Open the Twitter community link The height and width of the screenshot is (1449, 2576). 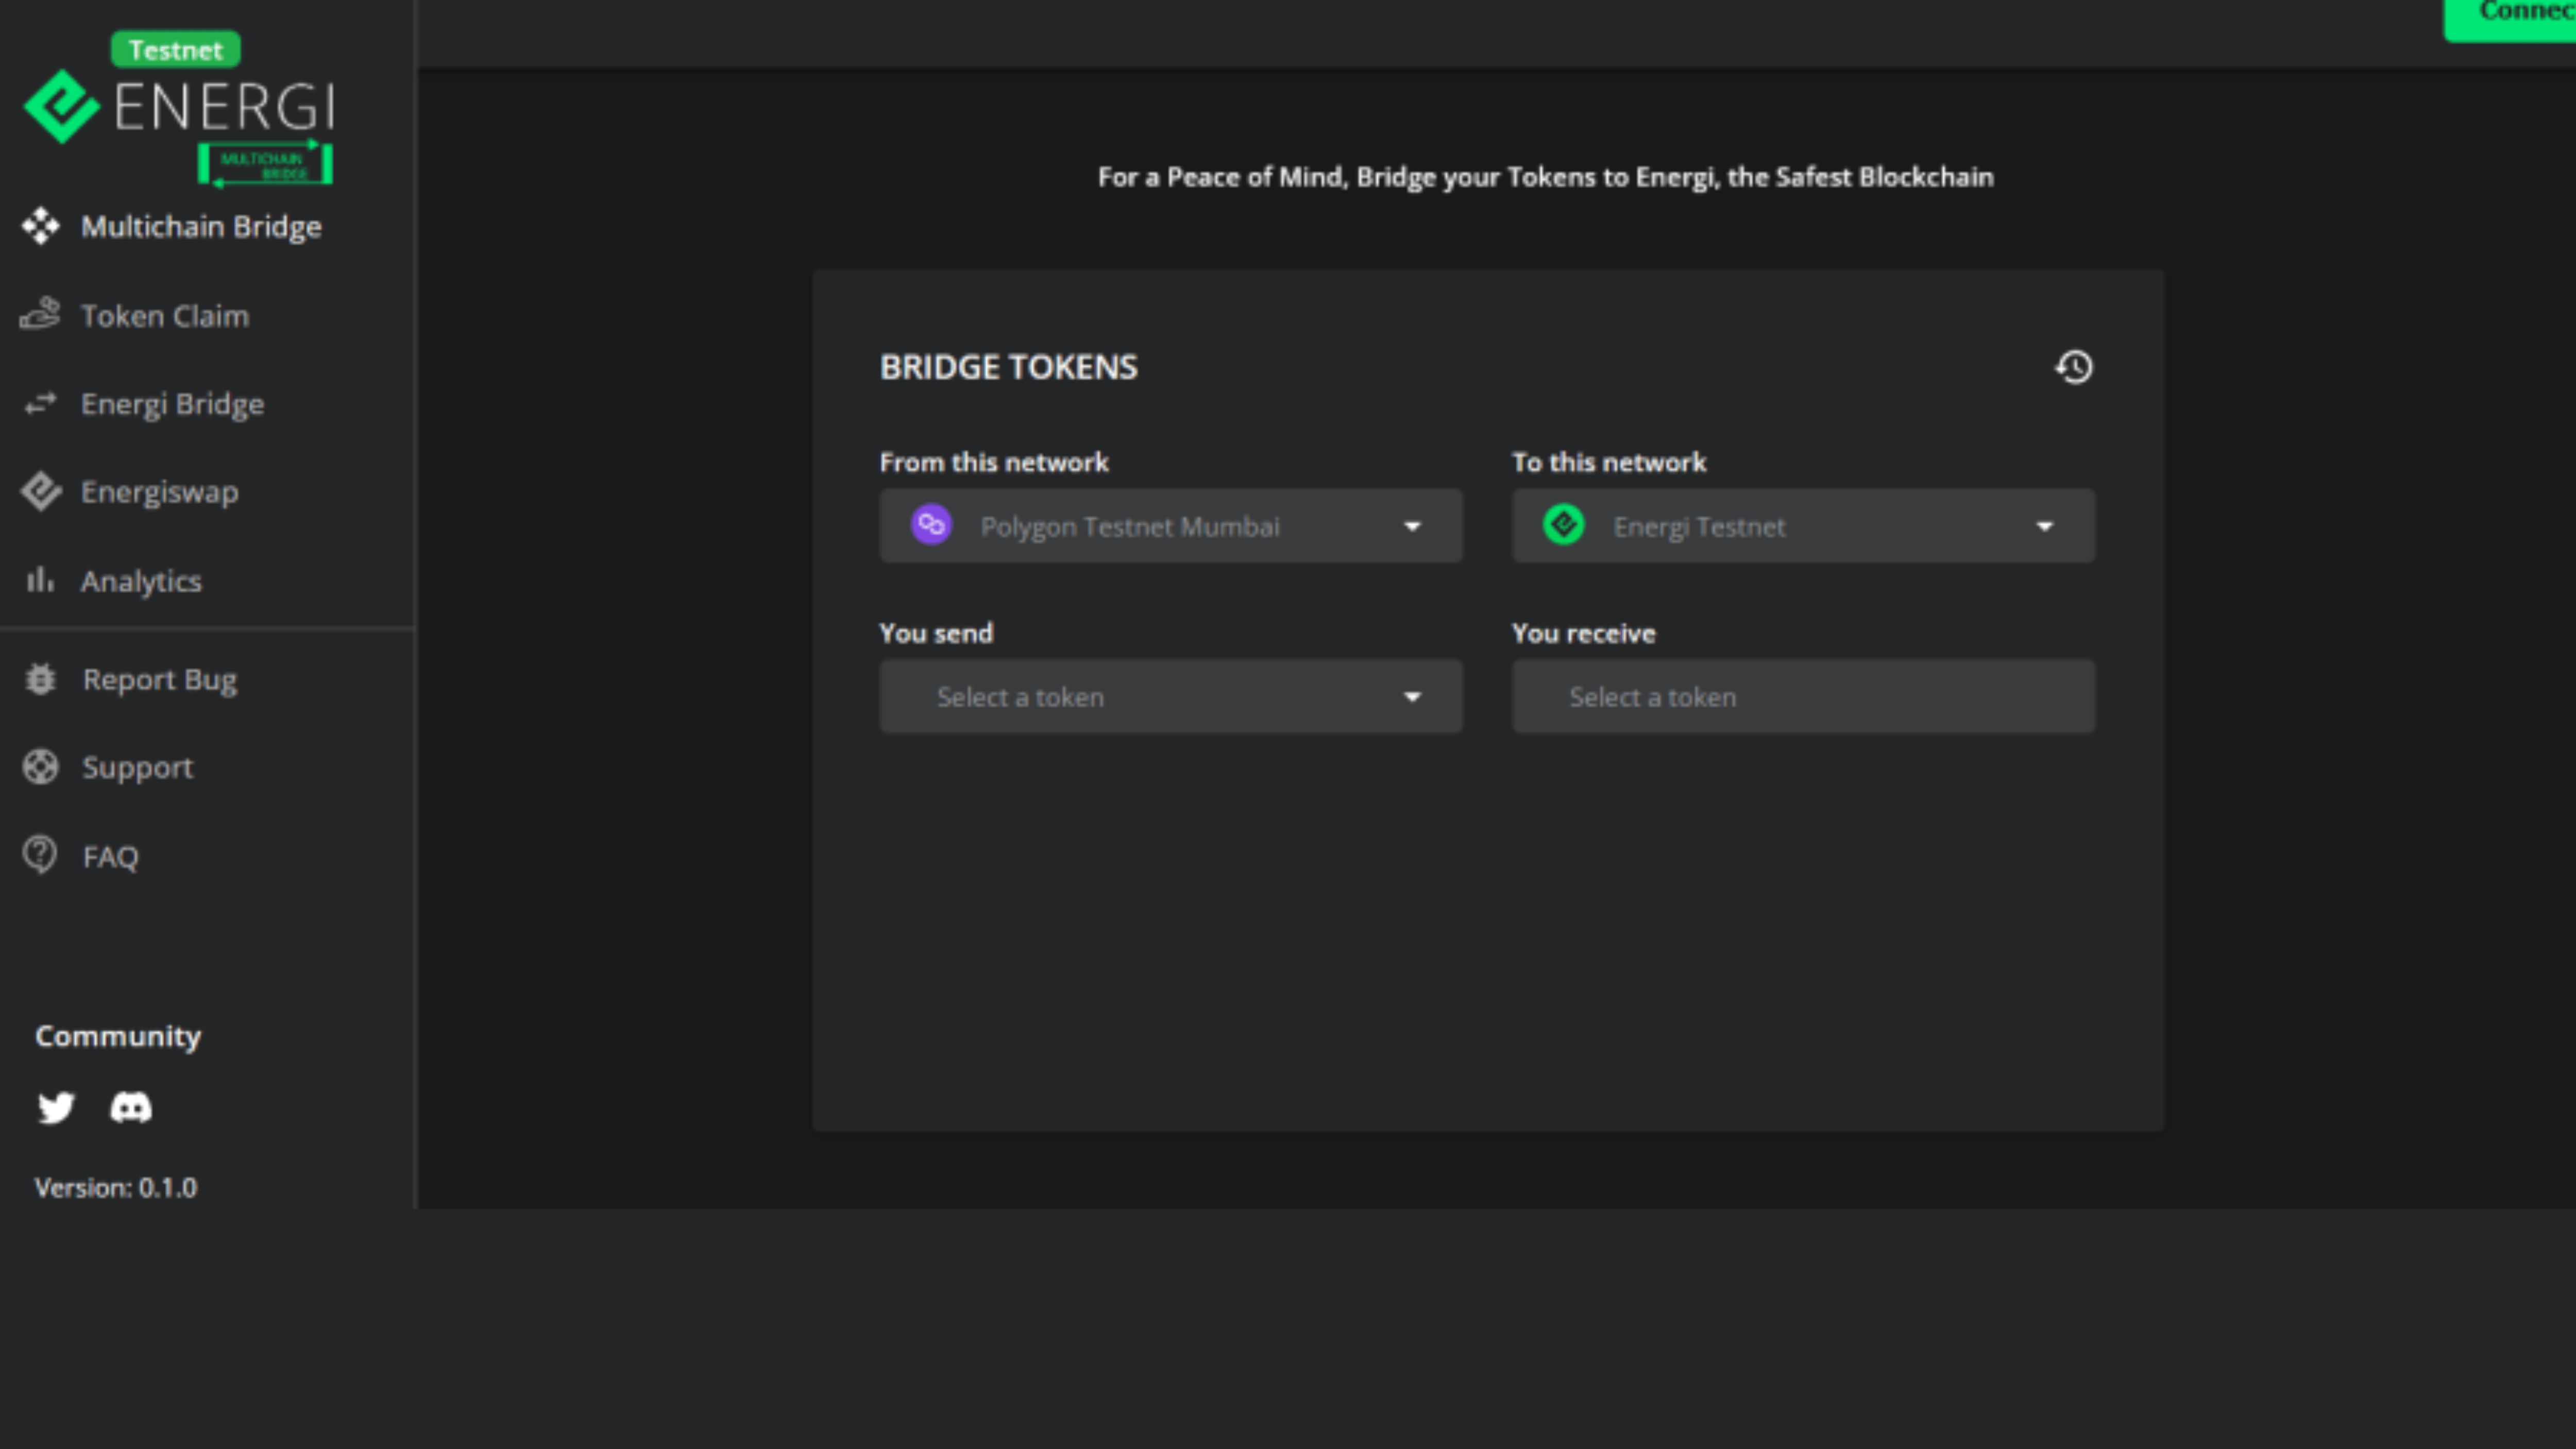pos(56,1108)
